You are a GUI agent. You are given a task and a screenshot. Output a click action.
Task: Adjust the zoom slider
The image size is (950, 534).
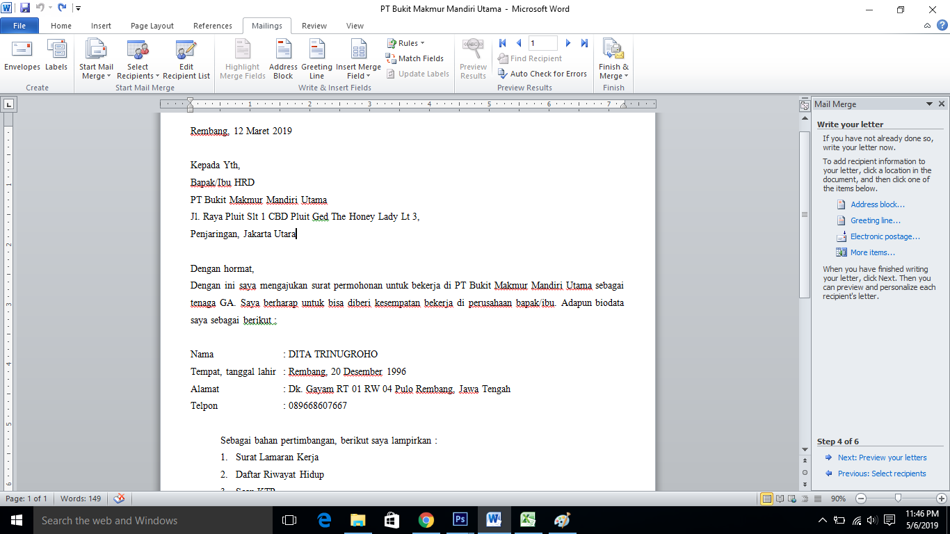click(897, 499)
